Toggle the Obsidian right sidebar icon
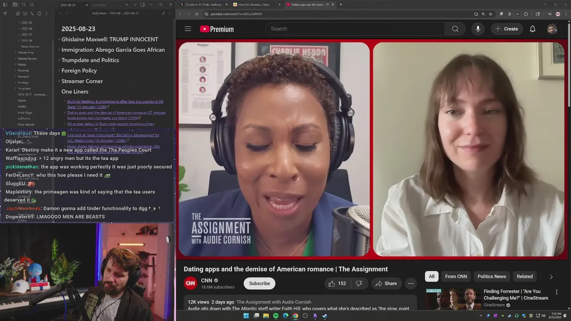 142,4
